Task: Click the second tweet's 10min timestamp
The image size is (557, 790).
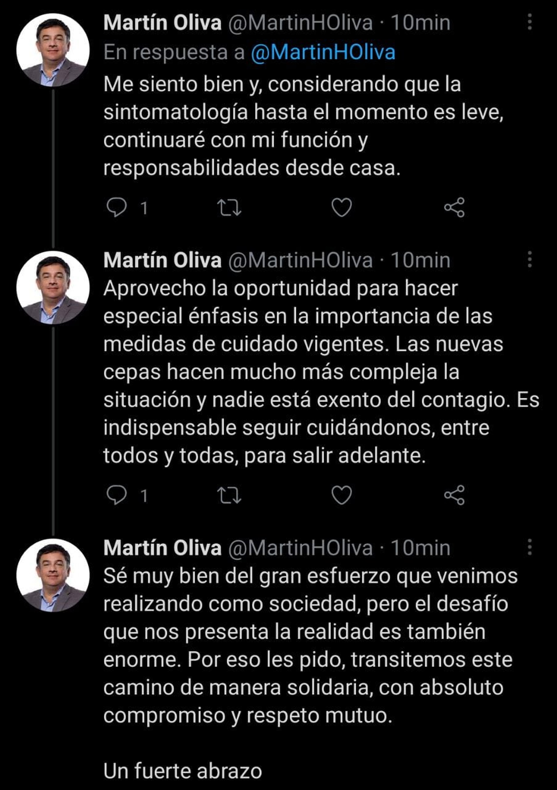Action: (420, 260)
